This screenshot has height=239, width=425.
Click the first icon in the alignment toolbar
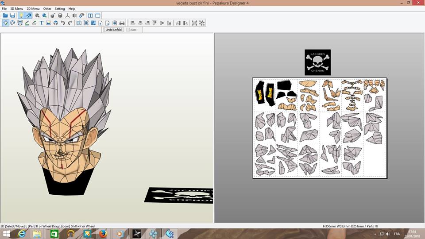point(133,23)
